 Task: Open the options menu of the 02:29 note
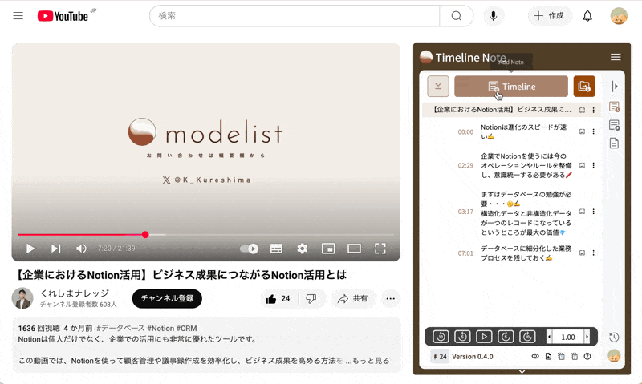pyautogui.click(x=593, y=165)
